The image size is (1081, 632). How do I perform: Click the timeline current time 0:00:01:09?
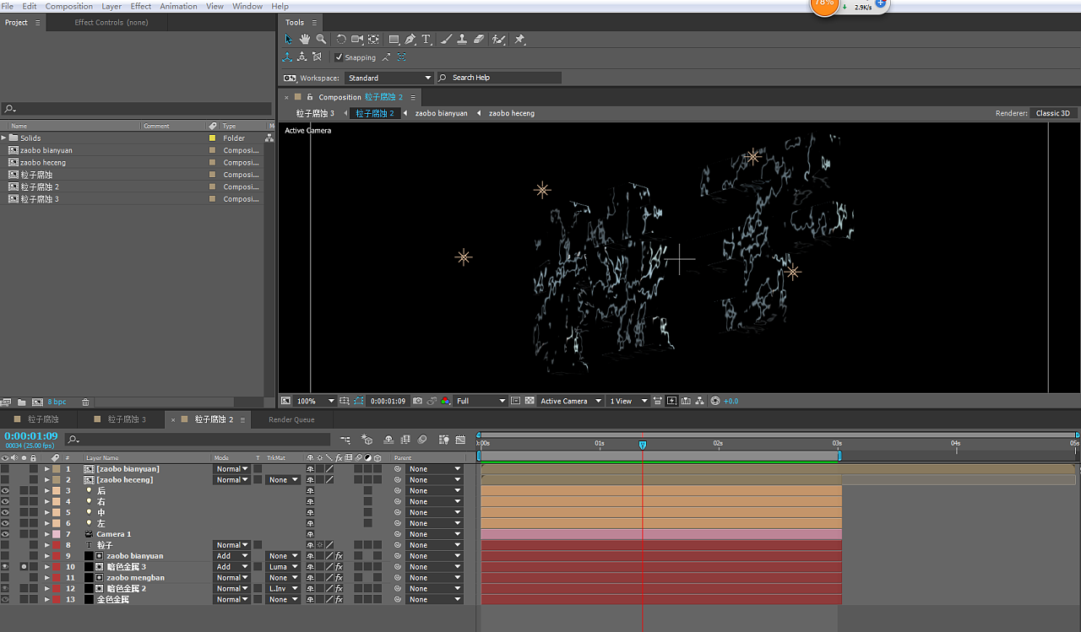pos(31,436)
